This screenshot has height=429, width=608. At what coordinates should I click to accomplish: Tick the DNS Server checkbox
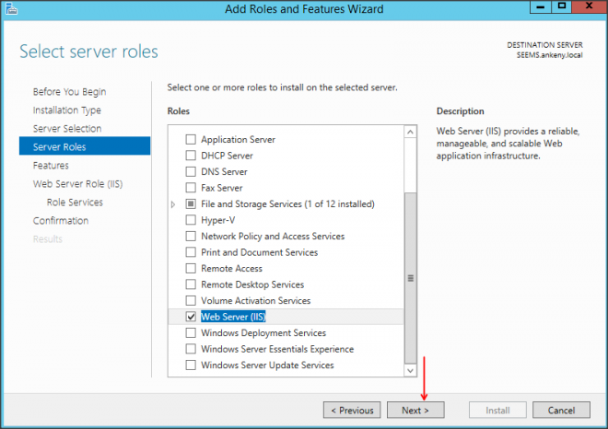coord(192,172)
